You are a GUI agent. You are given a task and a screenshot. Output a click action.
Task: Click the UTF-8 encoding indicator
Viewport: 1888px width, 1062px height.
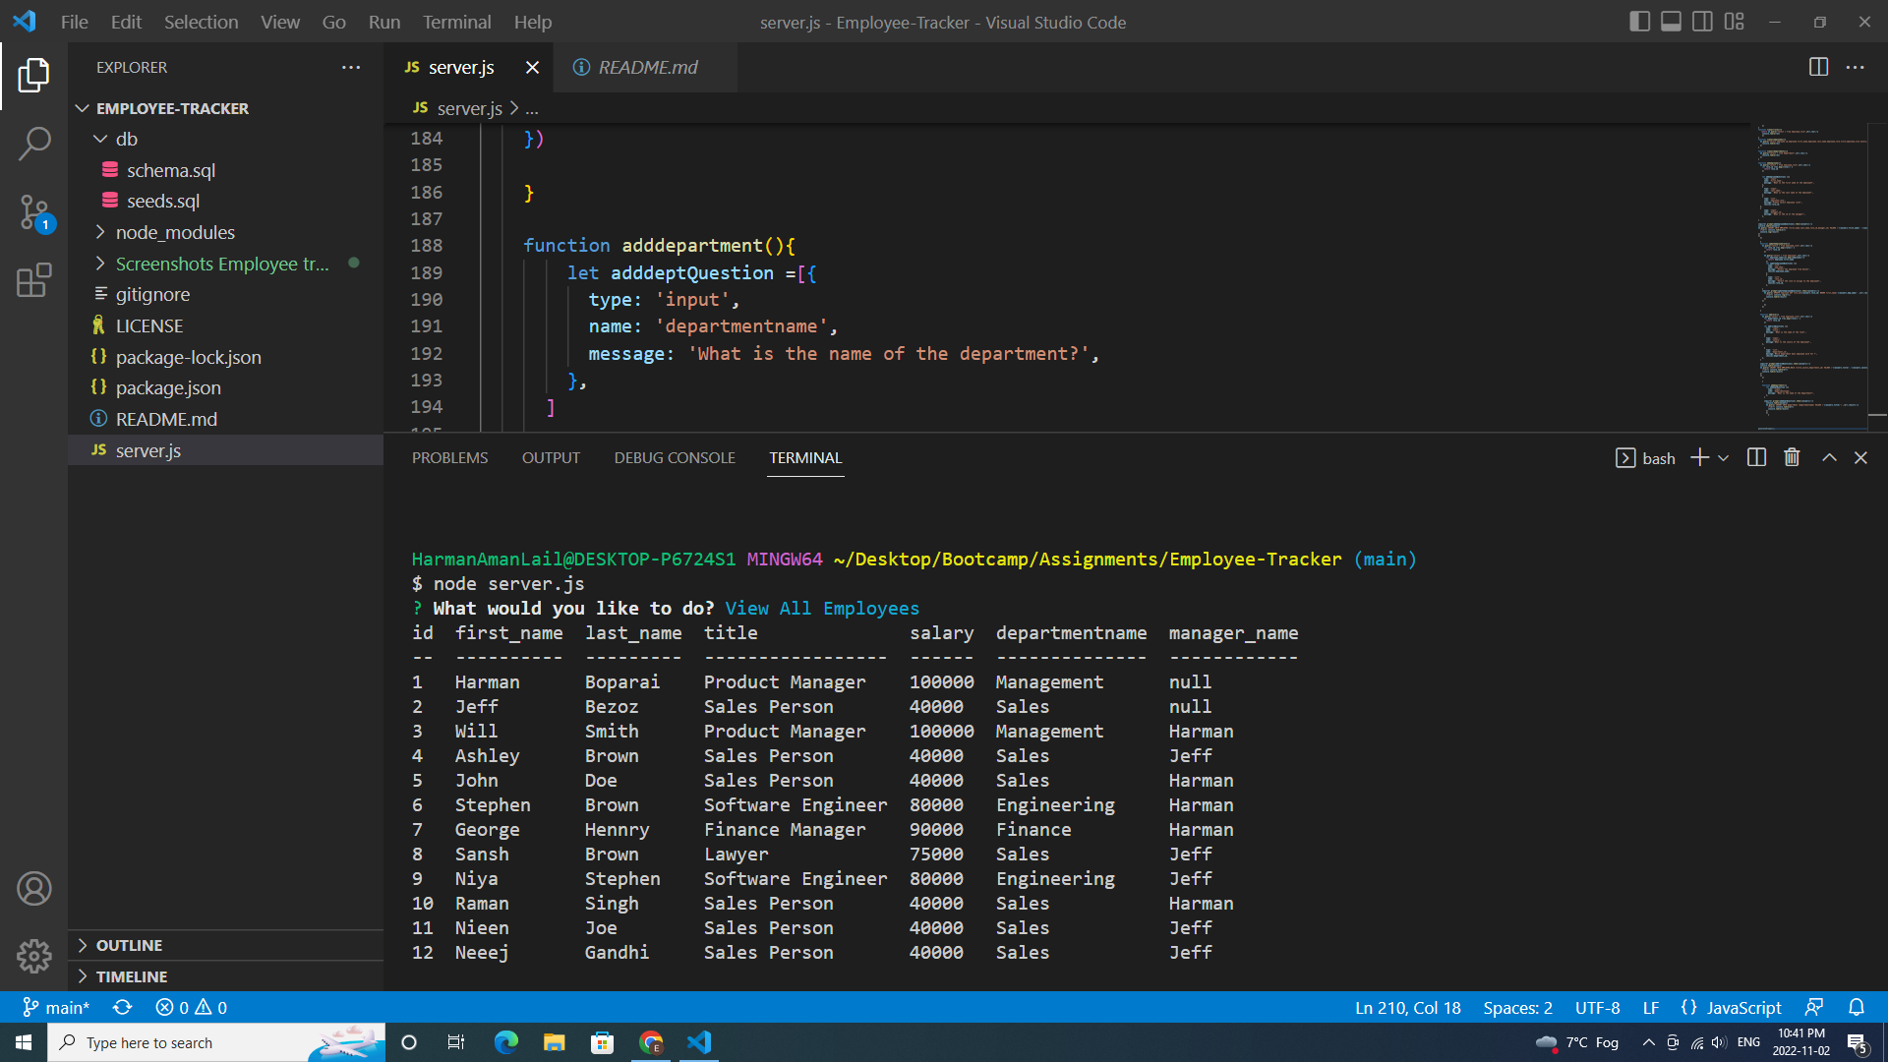1596,1007
